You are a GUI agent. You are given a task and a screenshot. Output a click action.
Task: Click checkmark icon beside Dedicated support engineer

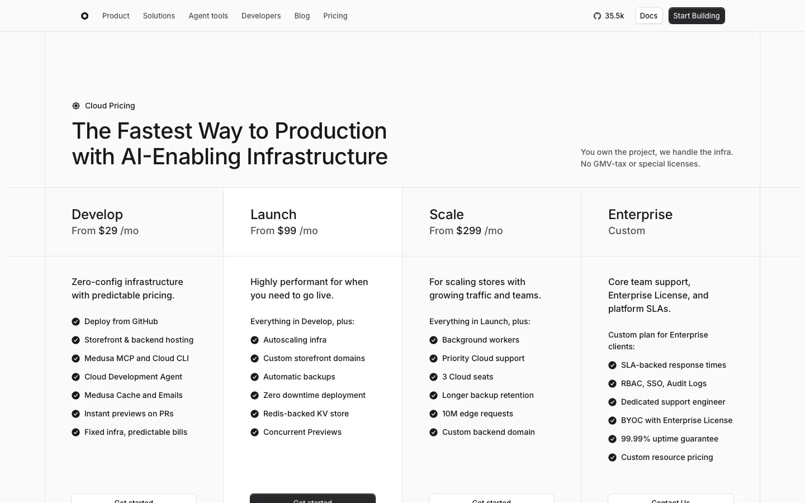click(612, 402)
